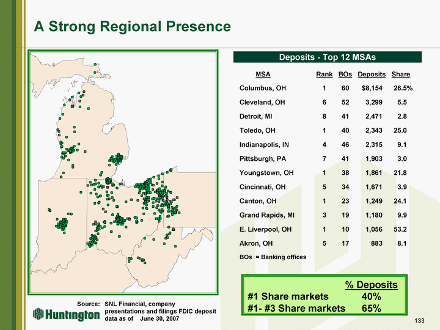The height and width of the screenshot is (330, 440).
Task: Select the Grand Rapids, MI row label
Action: (x=266, y=215)
